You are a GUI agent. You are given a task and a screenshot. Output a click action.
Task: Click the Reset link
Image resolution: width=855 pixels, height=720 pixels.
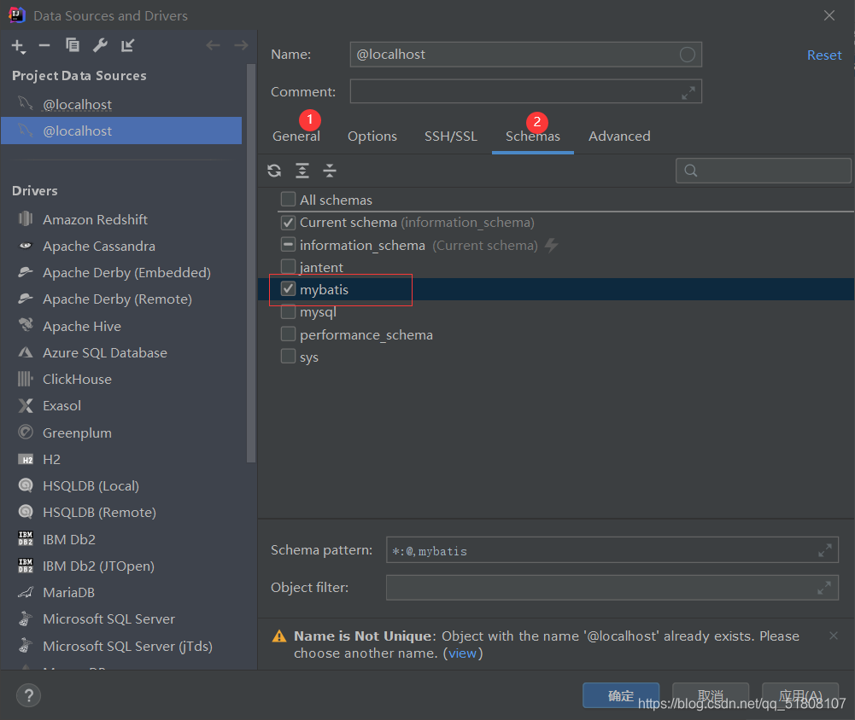coord(823,54)
